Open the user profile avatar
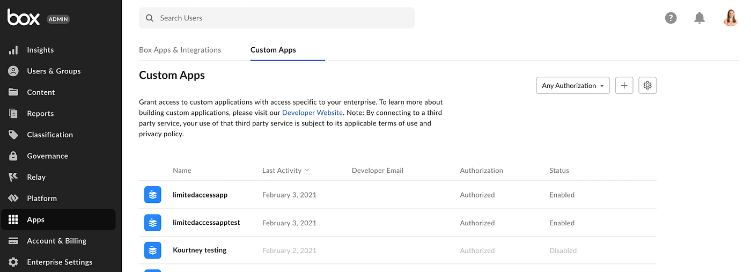This screenshot has height=272, width=751. point(731,18)
